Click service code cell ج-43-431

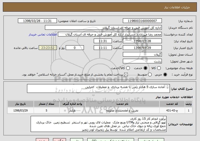click(172, 110)
